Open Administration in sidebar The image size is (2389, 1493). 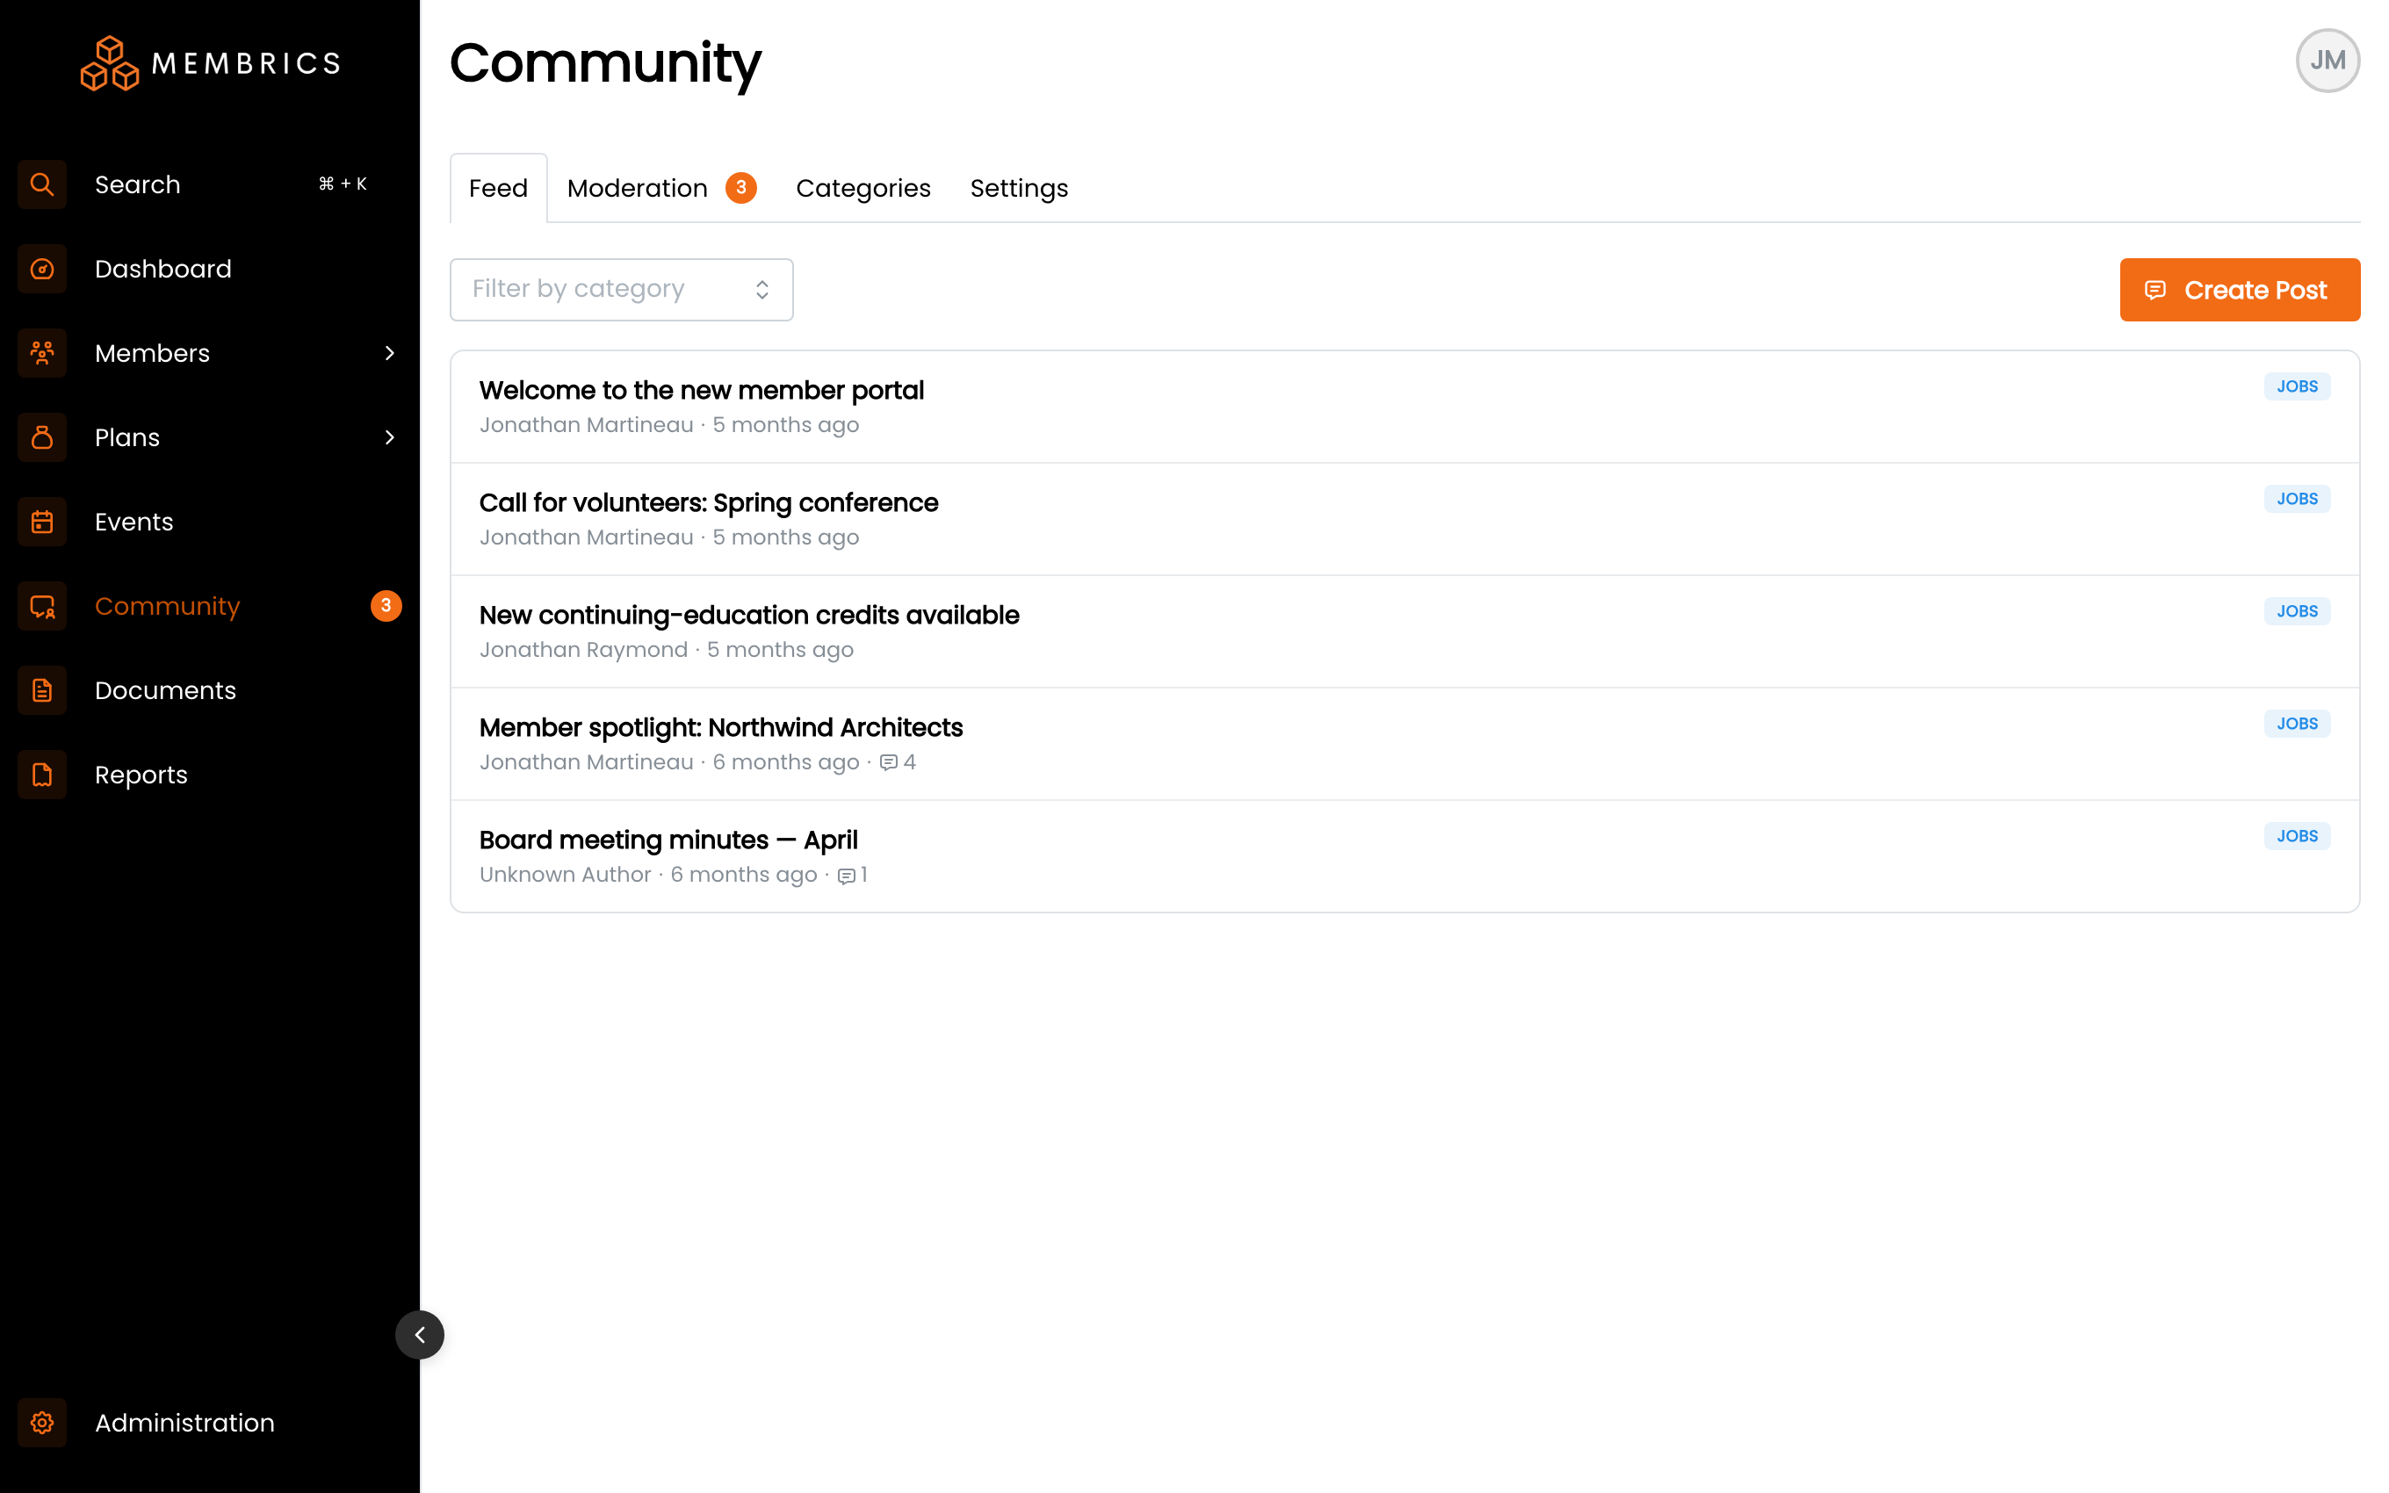[x=209, y=1423]
